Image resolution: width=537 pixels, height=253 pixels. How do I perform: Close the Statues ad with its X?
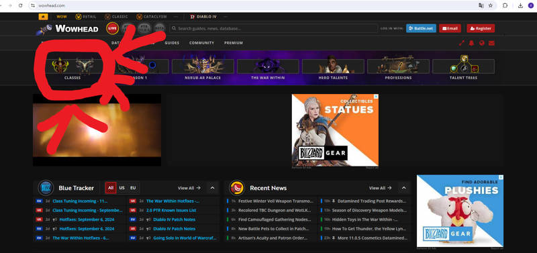376,97
